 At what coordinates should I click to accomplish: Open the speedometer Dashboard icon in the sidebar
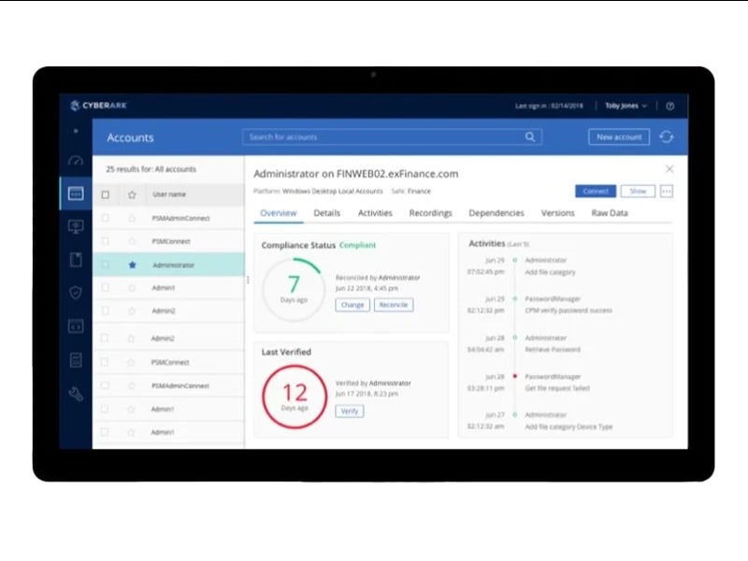pos(76,160)
